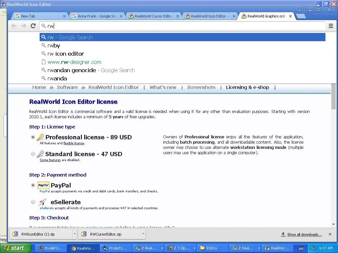338x253 pixels.
Task: Click the page vertical scrollbar thumb
Action: [x=333, y=97]
